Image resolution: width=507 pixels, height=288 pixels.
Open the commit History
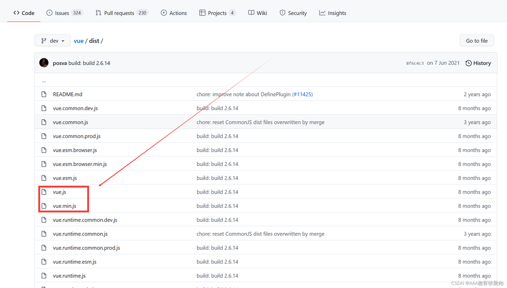point(478,63)
